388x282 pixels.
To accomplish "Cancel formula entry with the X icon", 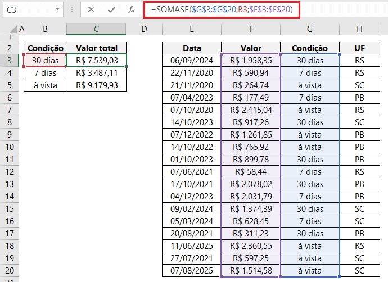I will click(91, 10).
